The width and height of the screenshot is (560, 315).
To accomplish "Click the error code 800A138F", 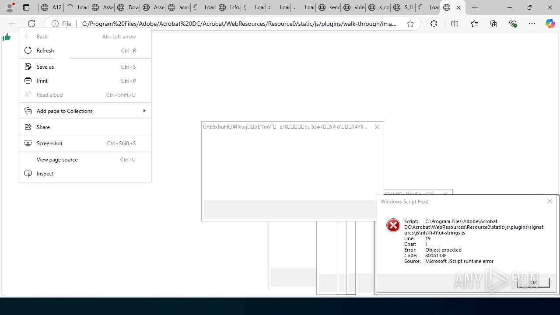I will point(436,255).
